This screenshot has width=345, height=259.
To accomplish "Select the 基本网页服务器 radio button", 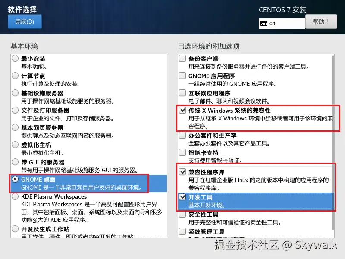I will pyautogui.click(x=15, y=127).
